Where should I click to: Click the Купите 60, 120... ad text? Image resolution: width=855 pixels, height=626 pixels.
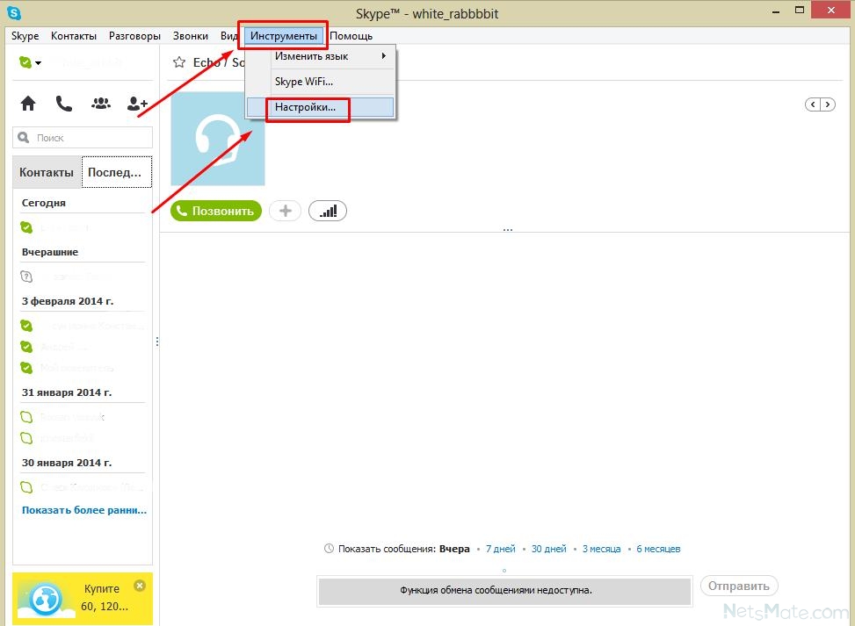click(x=105, y=597)
